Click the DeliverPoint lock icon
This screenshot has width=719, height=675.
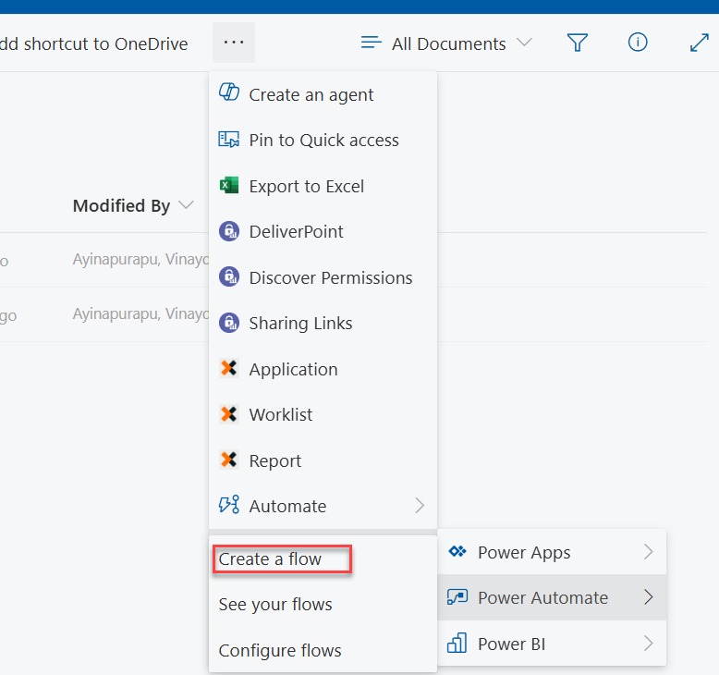[x=228, y=231]
